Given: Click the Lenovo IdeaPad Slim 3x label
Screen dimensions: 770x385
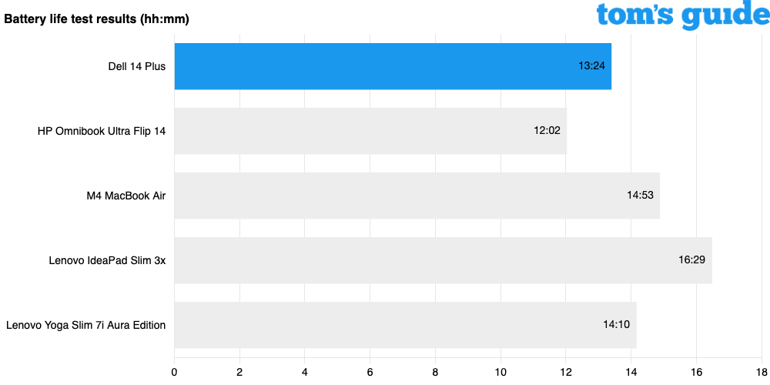Looking at the screenshot, I should click(107, 260).
